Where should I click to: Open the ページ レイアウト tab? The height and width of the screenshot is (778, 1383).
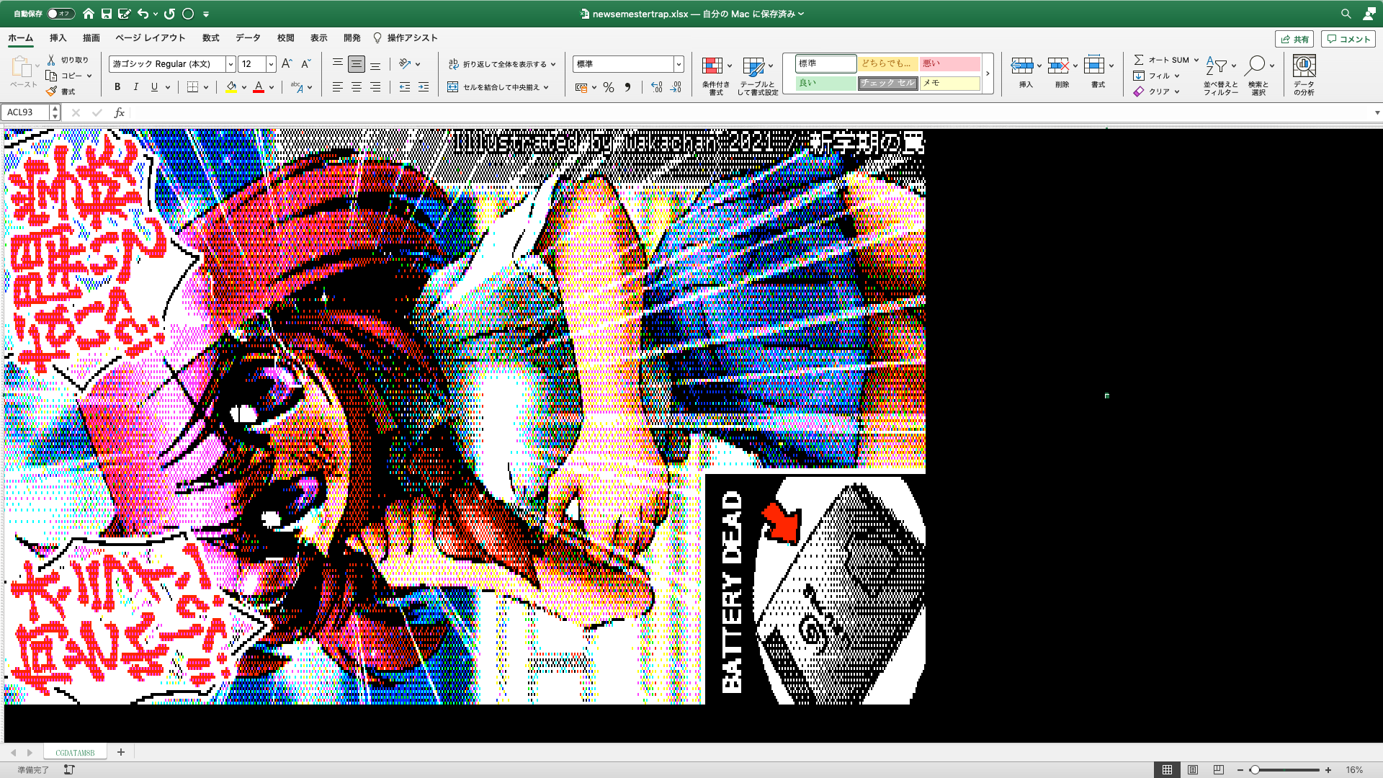[x=150, y=37]
